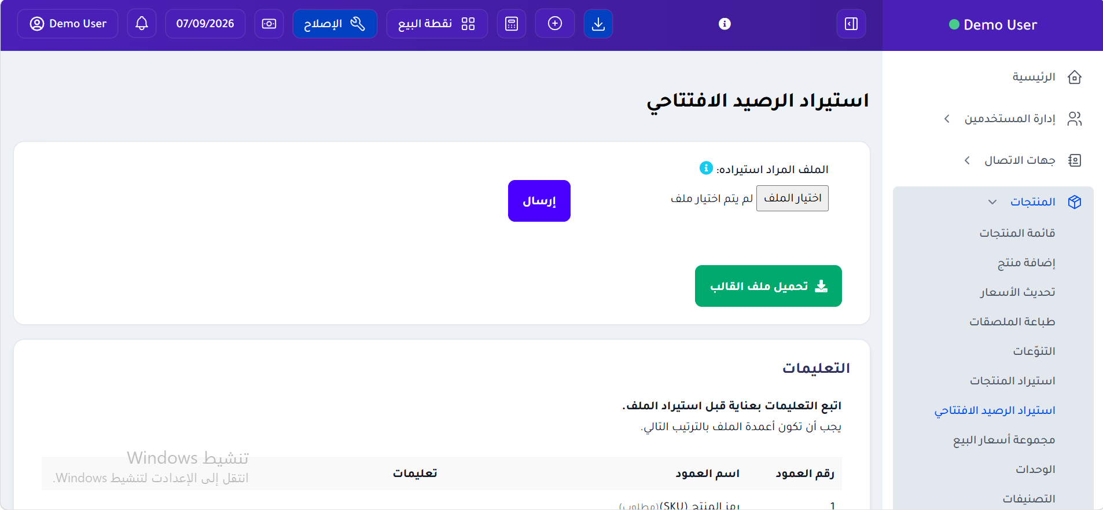Screen dimensions: 1103x510
Task: Open استيراد المنتجات
Action: point(1013,381)
